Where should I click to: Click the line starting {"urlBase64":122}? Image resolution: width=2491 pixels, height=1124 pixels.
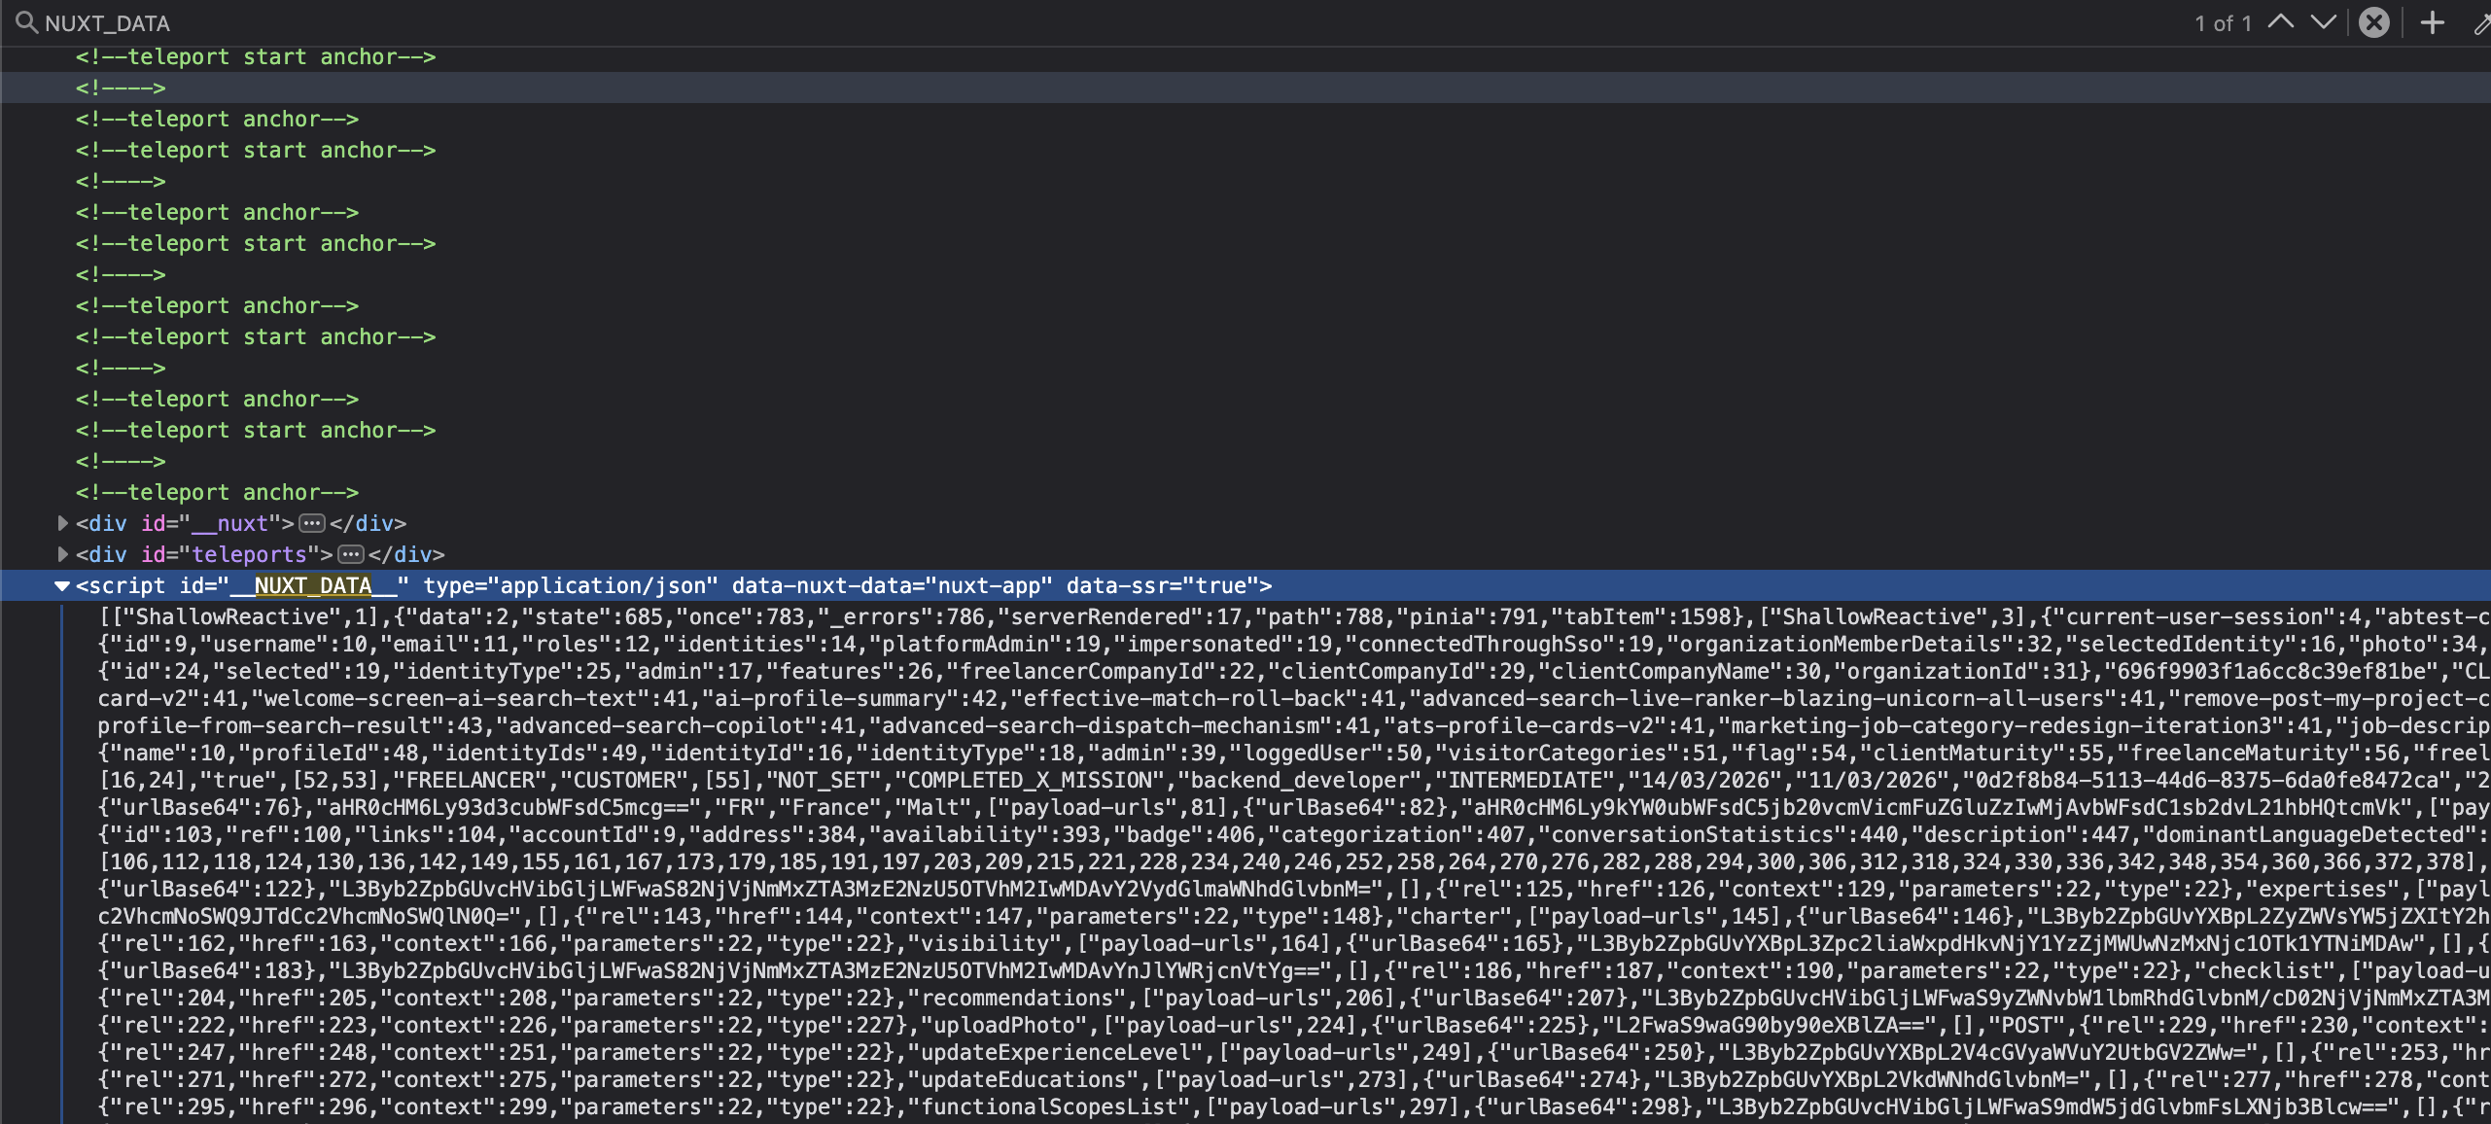1294,889
